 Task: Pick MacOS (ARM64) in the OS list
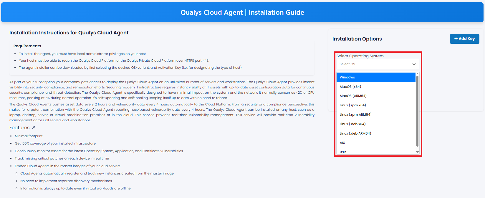tap(376, 96)
